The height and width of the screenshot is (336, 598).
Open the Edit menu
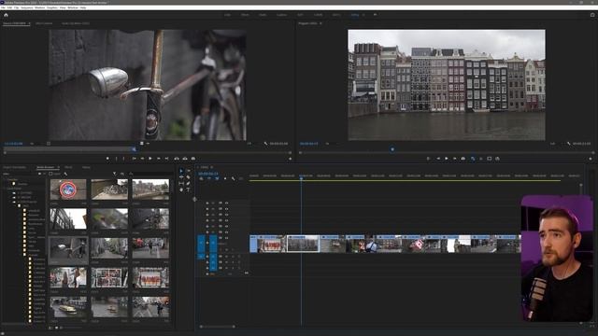click(x=9, y=7)
